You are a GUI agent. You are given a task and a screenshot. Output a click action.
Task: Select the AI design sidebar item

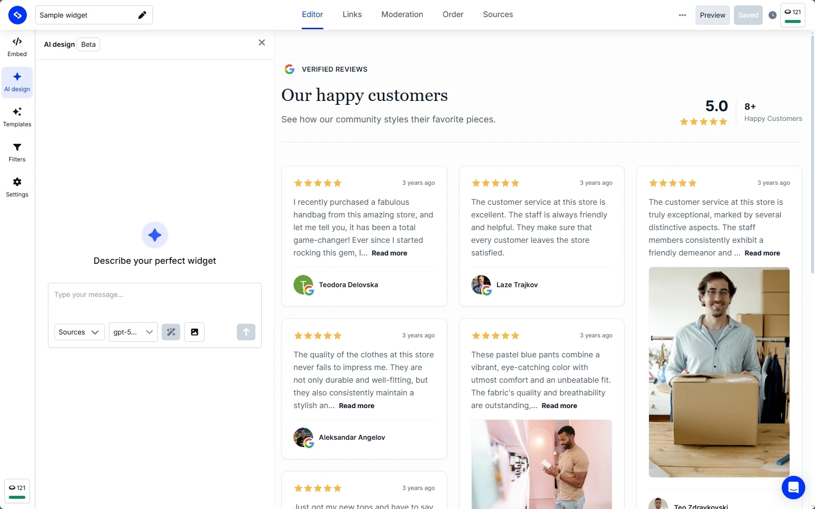click(17, 82)
